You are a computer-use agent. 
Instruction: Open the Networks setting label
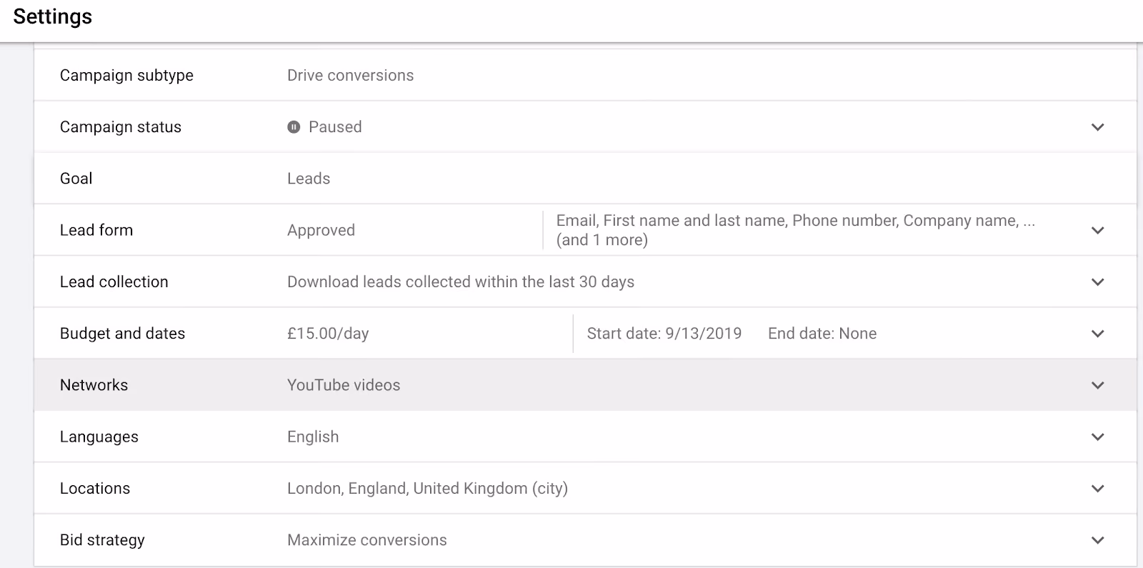point(94,385)
